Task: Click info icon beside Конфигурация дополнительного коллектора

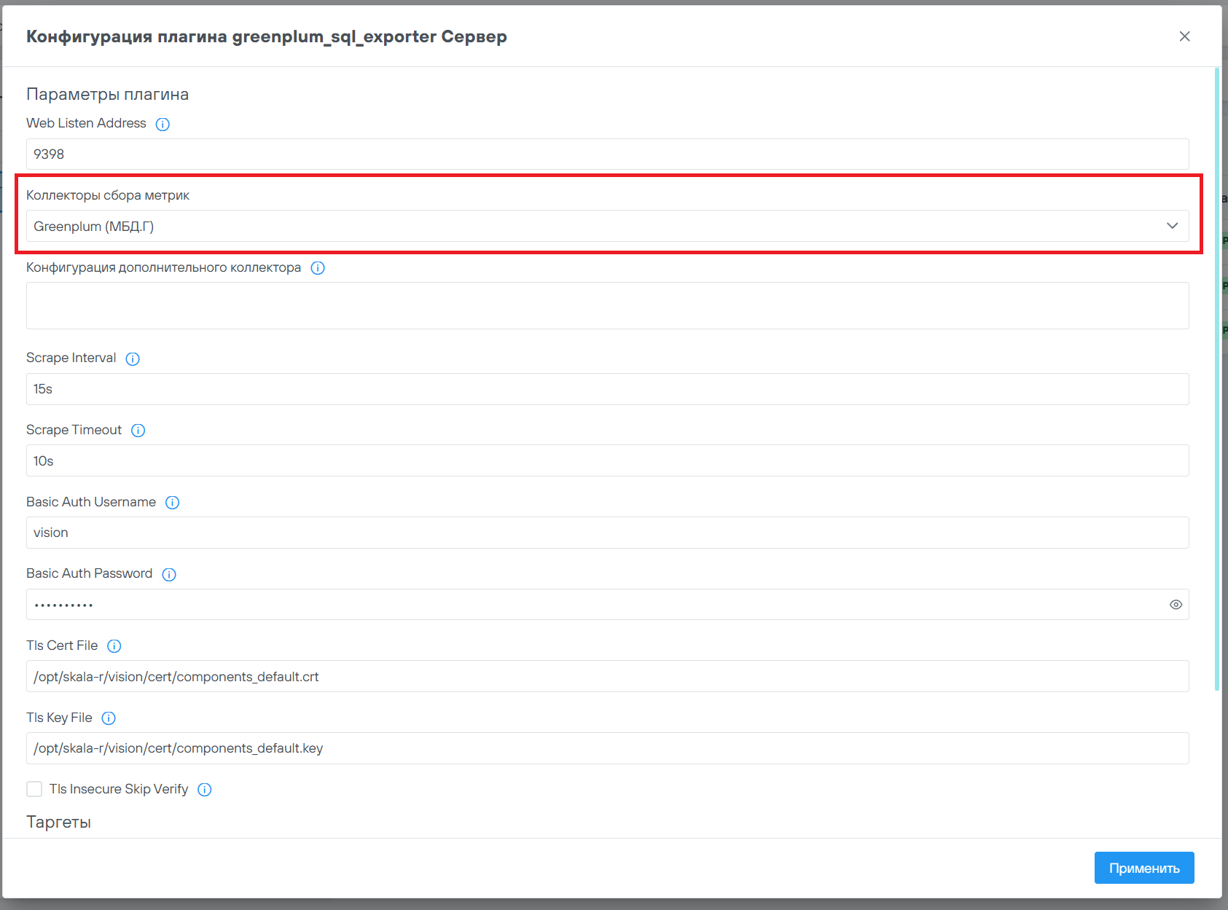Action: (x=318, y=268)
